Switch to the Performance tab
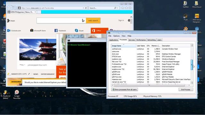The height and width of the screenshot is (115, 205). [x=141, y=40]
